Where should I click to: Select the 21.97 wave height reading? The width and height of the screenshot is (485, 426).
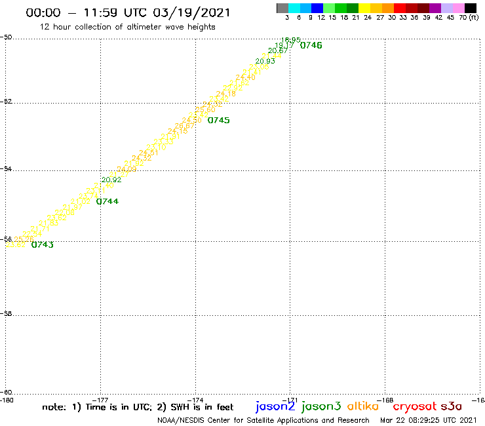click(72, 206)
